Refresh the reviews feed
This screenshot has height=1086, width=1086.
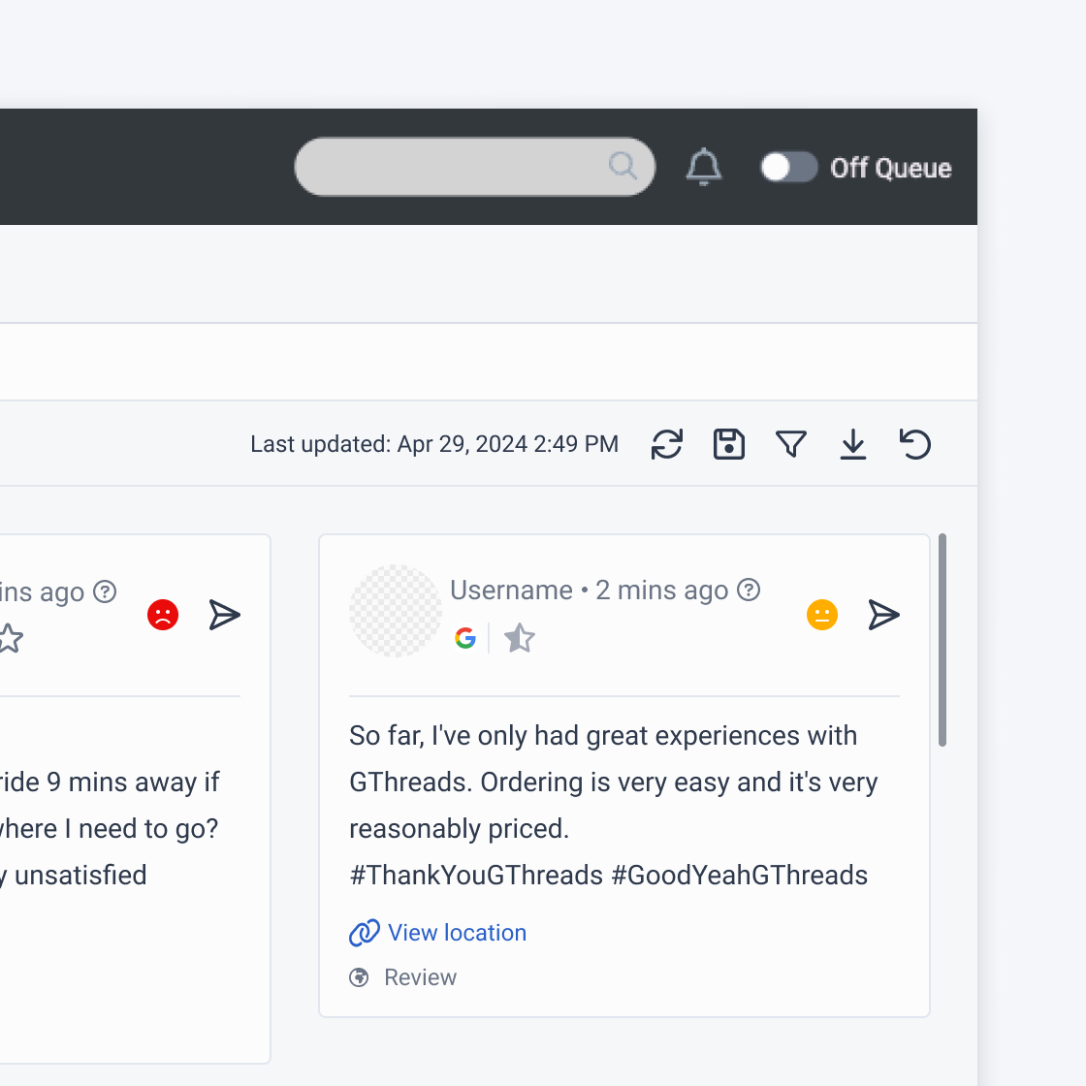667,444
